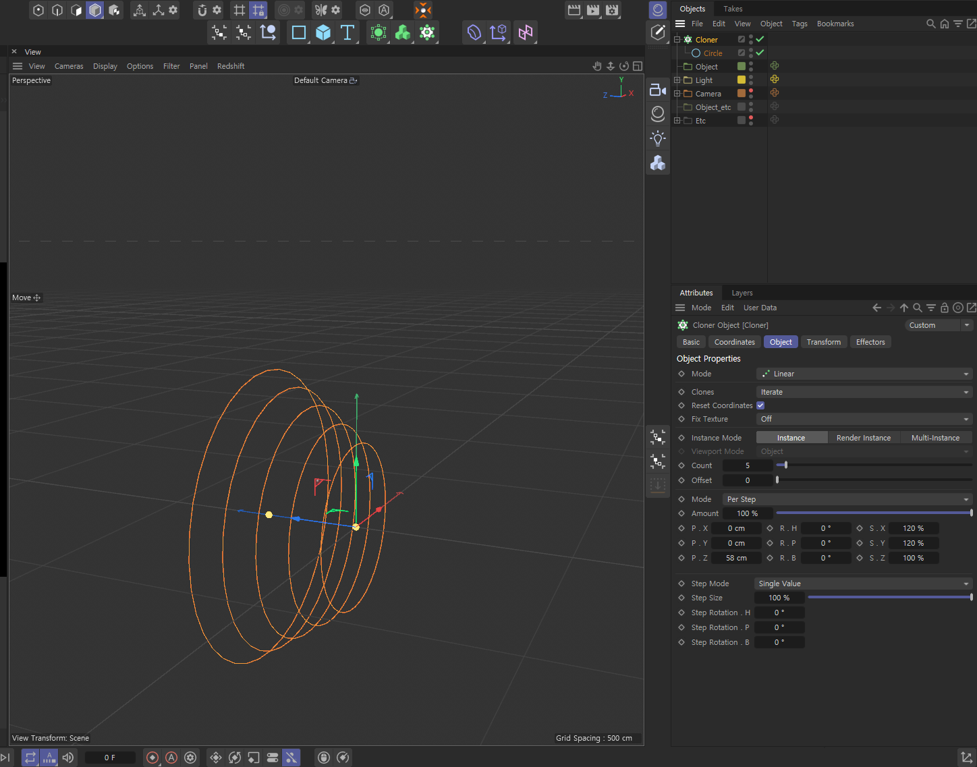Select Multi-Instance mode button
The image size is (977, 767).
(x=935, y=438)
